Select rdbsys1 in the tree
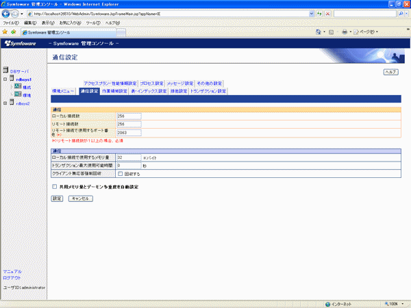The height and width of the screenshot is (308, 411). coord(23,79)
